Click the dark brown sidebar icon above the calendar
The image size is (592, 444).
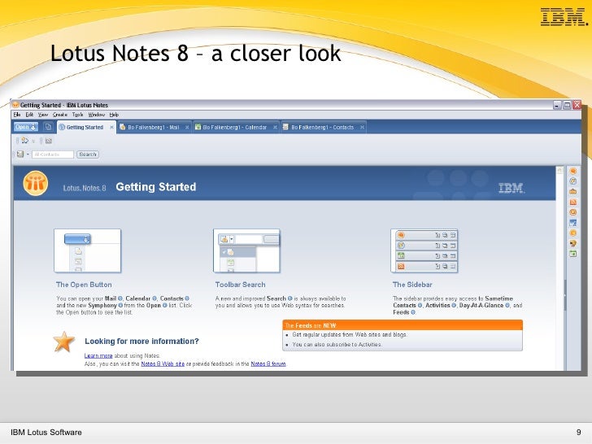(573, 243)
